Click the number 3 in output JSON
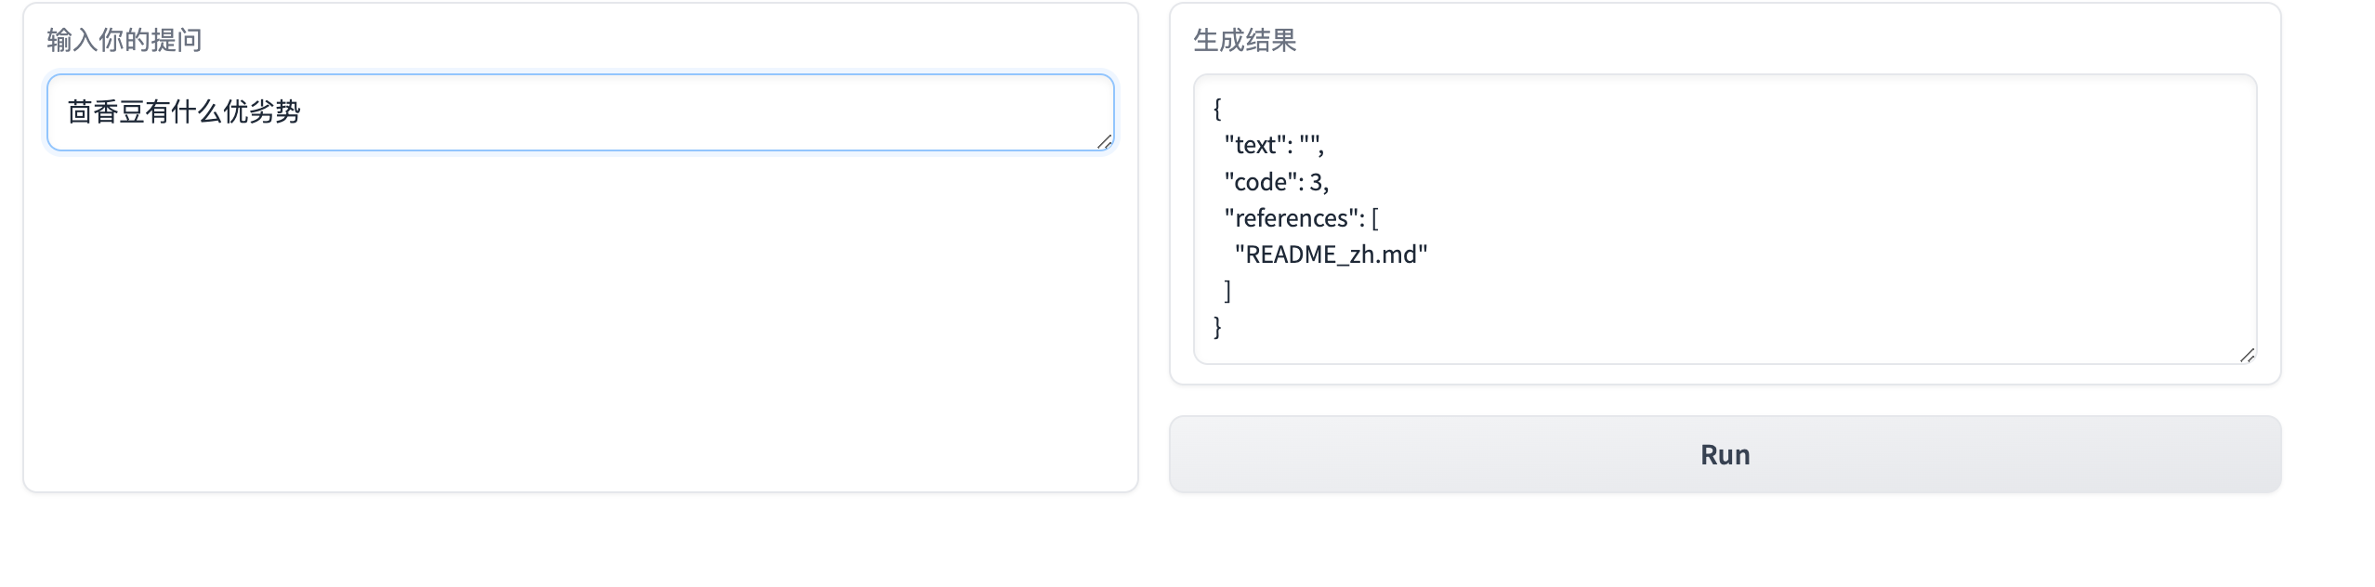Image resolution: width=2375 pixels, height=587 pixels. 1316,182
